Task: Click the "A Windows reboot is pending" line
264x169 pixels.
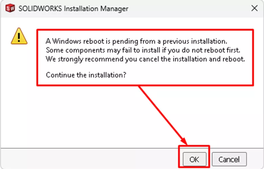Action: (x=135, y=41)
